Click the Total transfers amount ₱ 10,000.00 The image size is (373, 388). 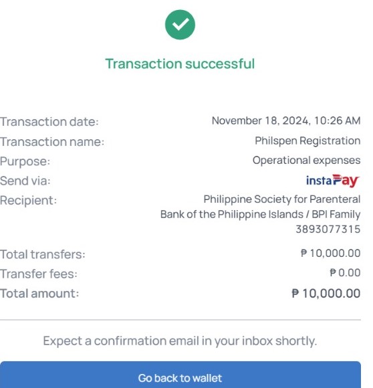[x=330, y=253]
